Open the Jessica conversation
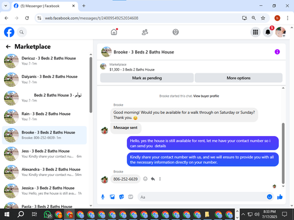Viewport: 294px width, 220px height. (x=44, y=191)
